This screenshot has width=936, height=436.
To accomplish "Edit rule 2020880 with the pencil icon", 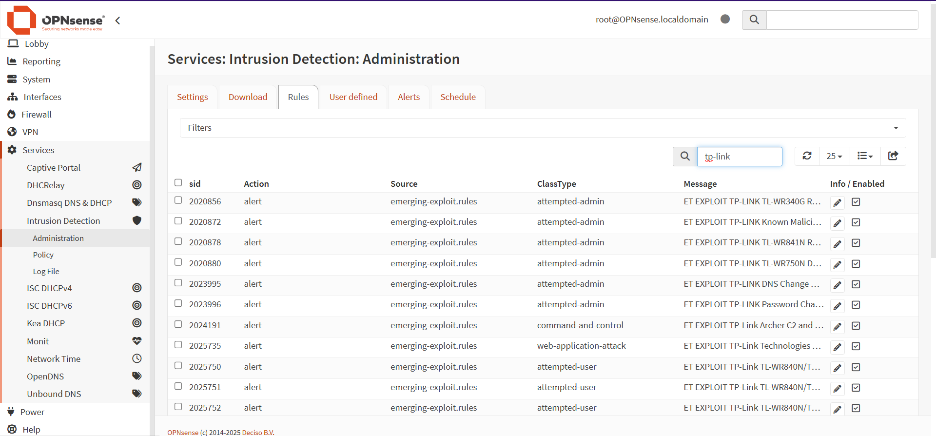I will (838, 265).
